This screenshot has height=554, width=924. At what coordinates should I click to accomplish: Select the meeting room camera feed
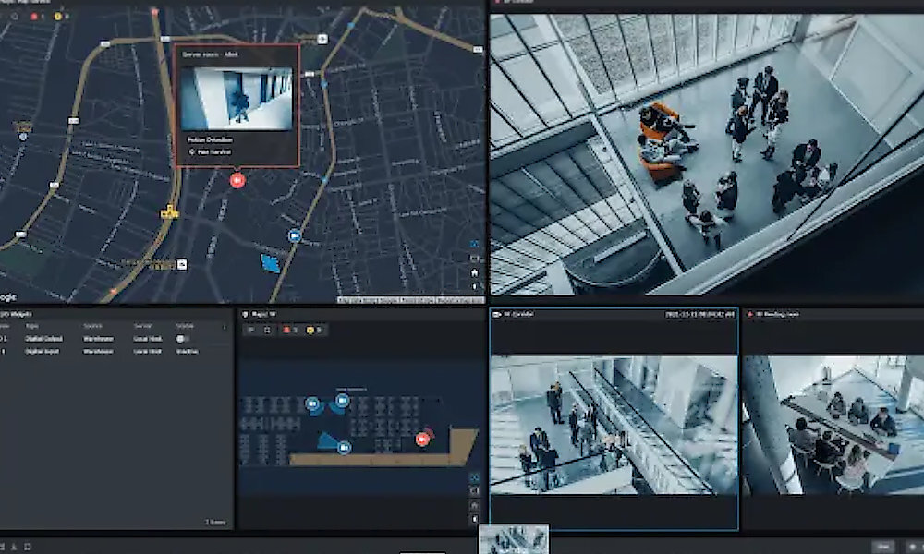(833, 425)
